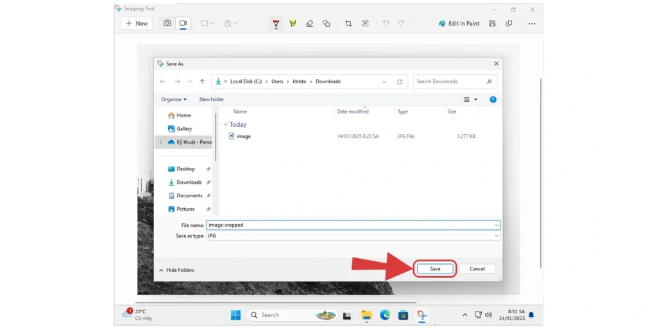Open the Organize menu
Screen dimensions: 657x328
pyautogui.click(x=174, y=100)
